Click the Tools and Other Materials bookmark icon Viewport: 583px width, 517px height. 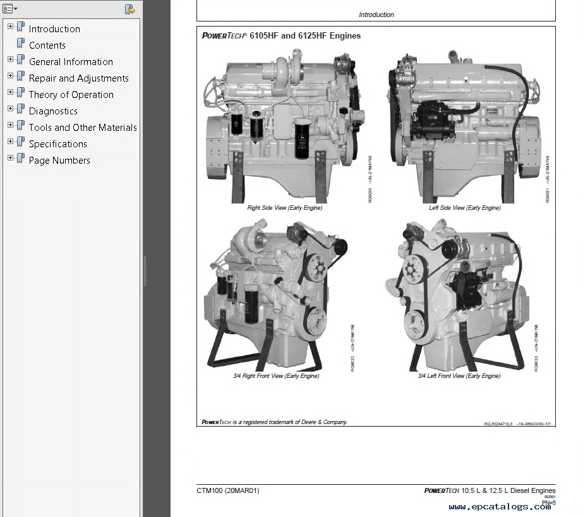point(21,125)
